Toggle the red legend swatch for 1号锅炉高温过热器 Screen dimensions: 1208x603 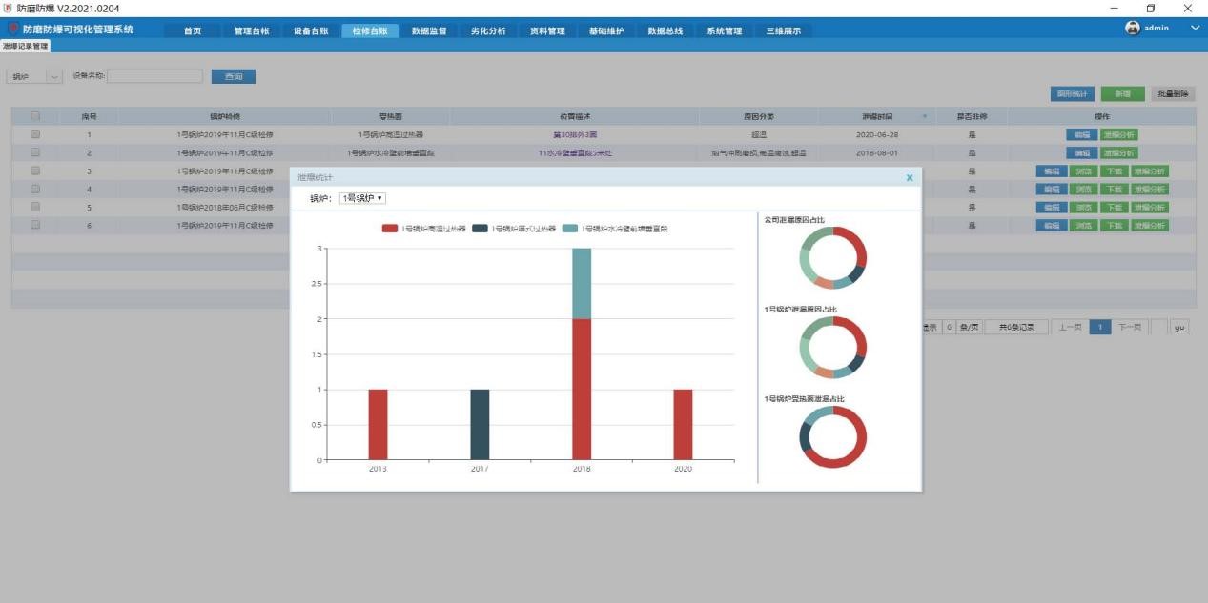coord(389,229)
